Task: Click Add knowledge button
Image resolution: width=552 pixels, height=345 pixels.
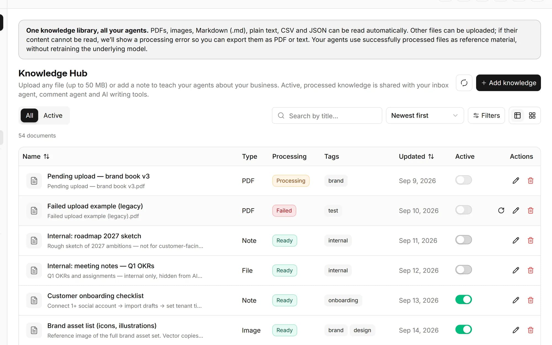Action: coord(508,83)
